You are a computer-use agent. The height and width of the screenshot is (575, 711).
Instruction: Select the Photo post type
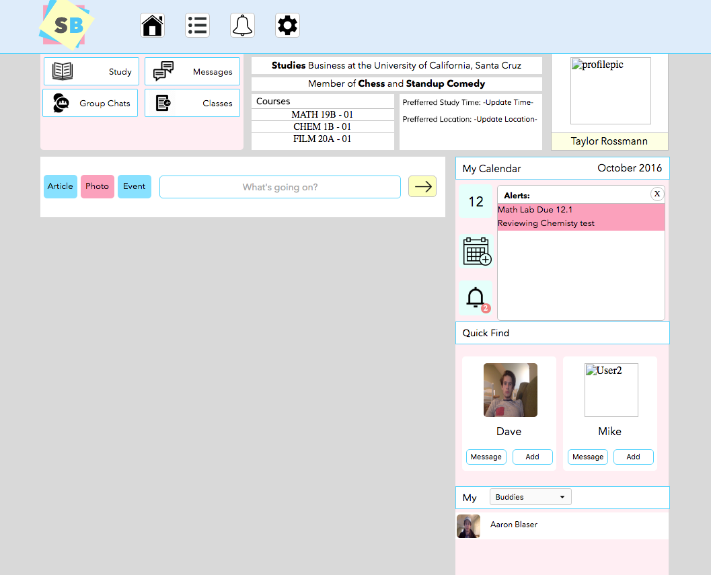98,186
